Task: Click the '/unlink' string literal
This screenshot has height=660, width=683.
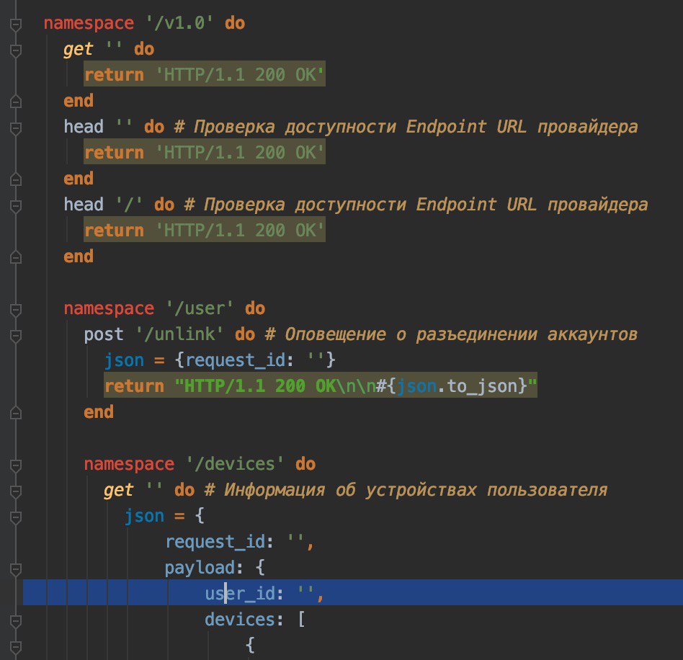Action: (179, 334)
